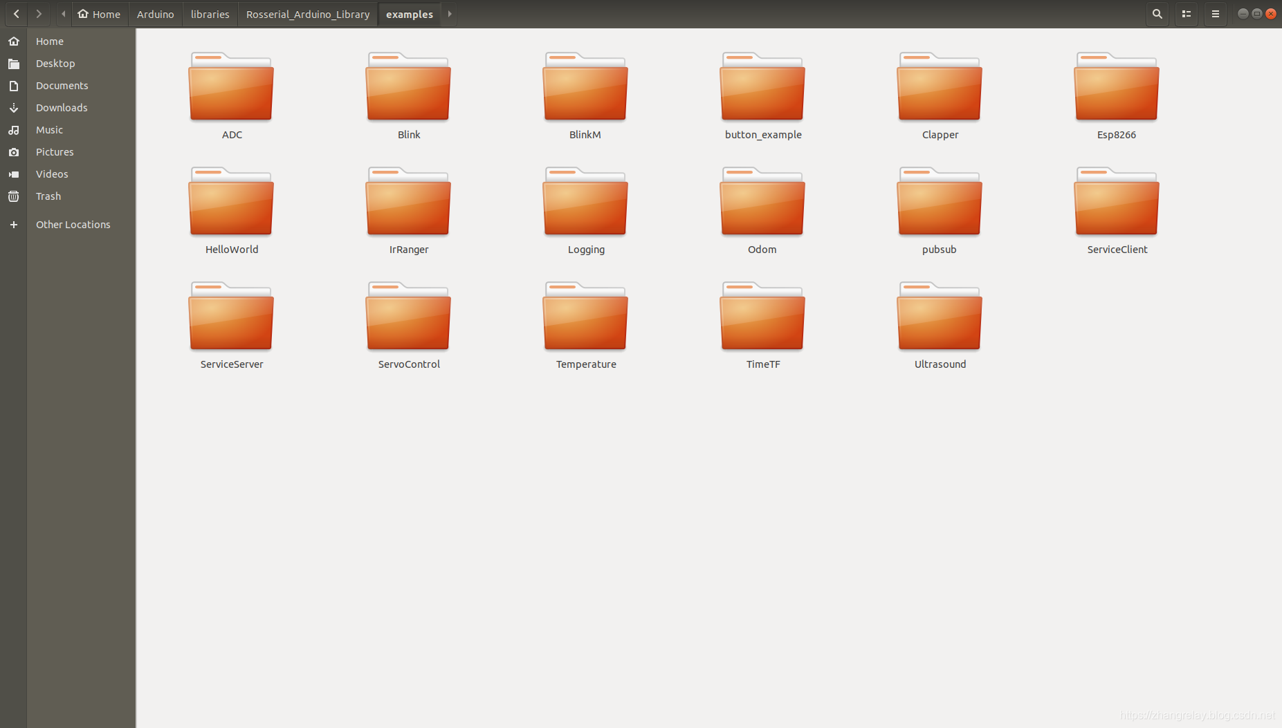The height and width of the screenshot is (728, 1282).
Task: Go back with the left arrow
Action: (x=16, y=14)
